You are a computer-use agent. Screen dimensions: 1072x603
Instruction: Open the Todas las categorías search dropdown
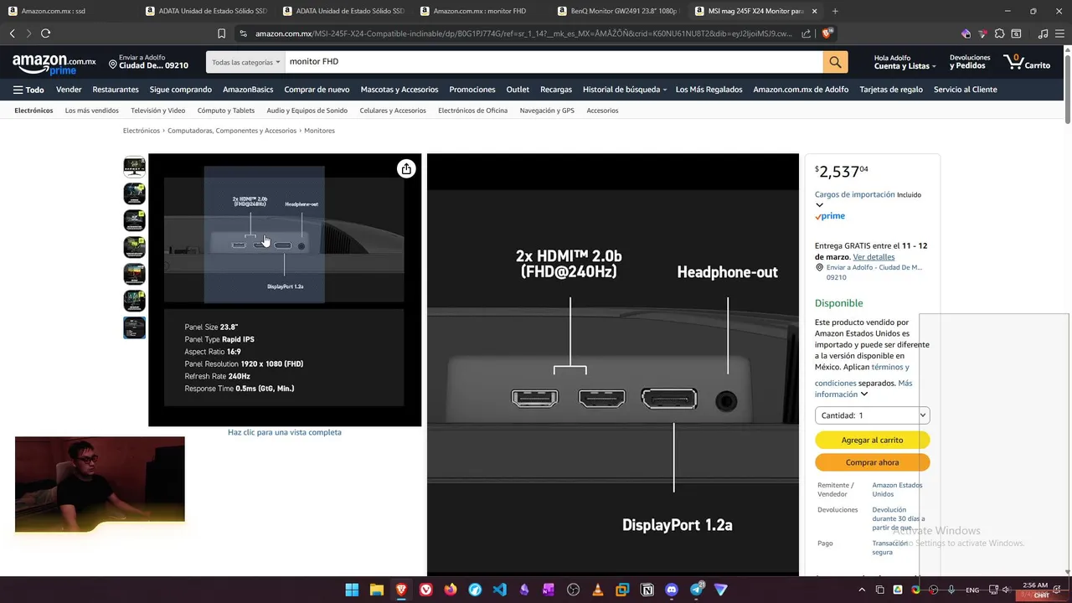[245, 62]
